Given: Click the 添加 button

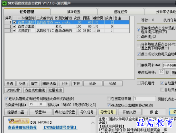Looking at the screenshot, I should (x=113, y=84).
